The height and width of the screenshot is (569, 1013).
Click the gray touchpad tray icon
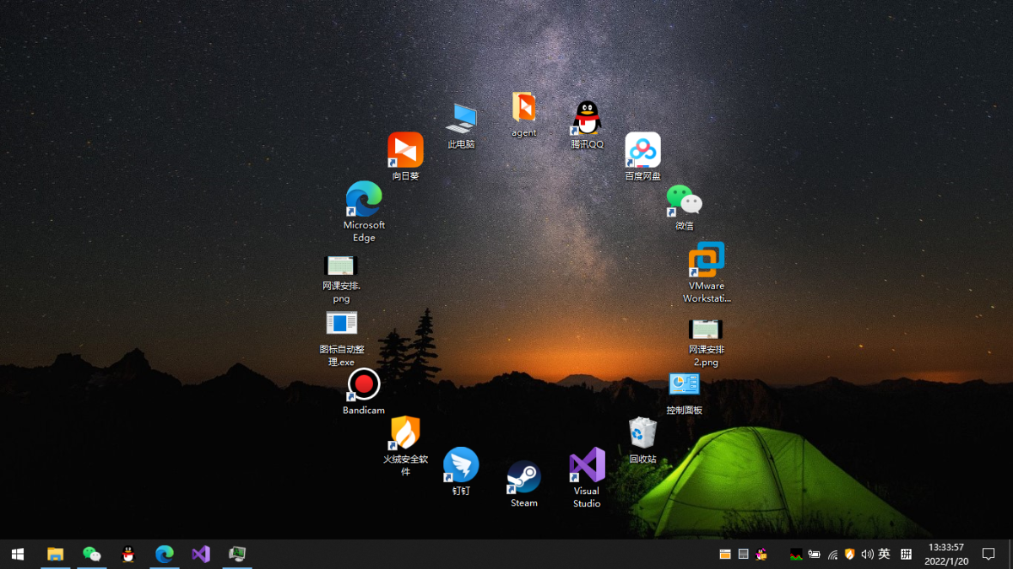click(x=743, y=554)
